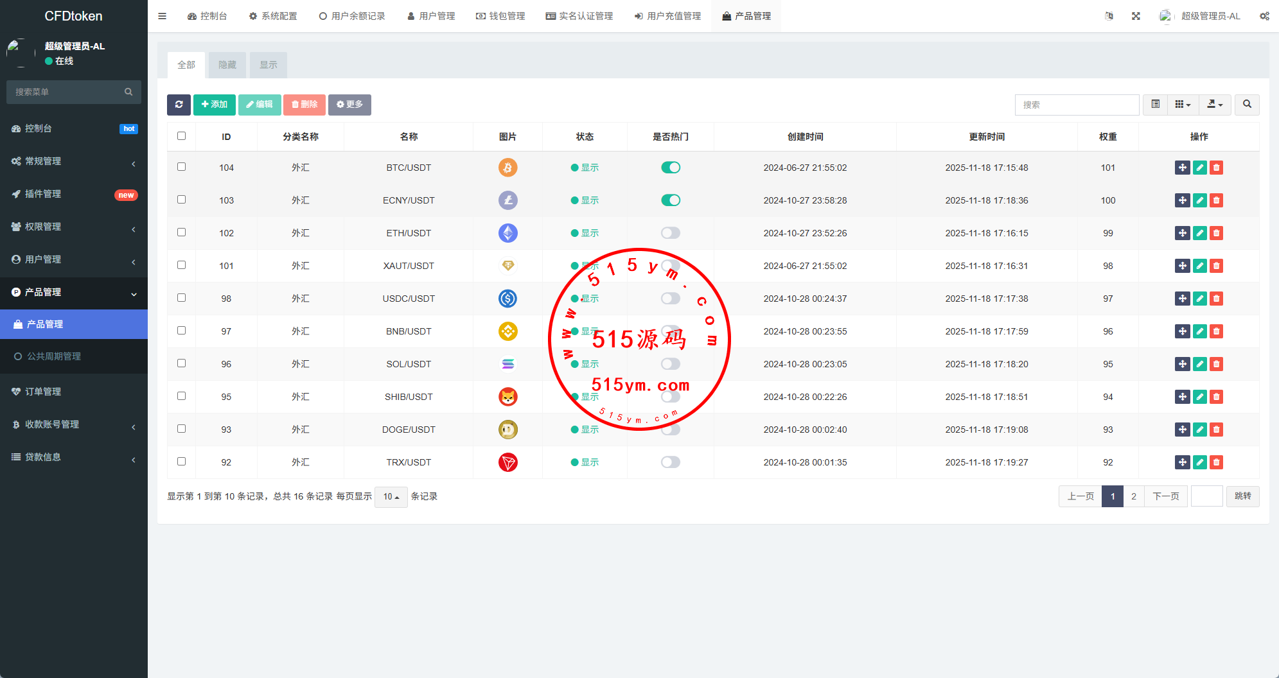Switch to the 隐藏 filter tab

[x=227, y=65]
